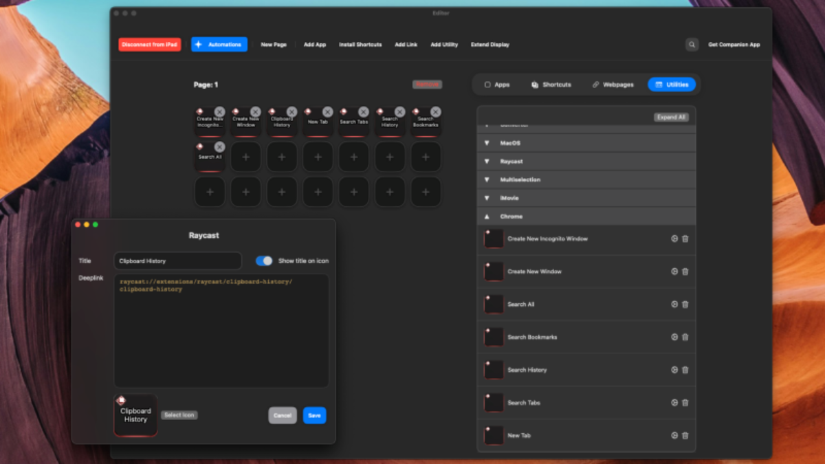825x464 pixels.
Task: Remove Page 1 with the Remove button
Action: point(427,85)
